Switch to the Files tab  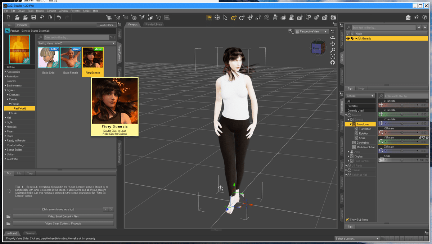[x=9, y=25]
